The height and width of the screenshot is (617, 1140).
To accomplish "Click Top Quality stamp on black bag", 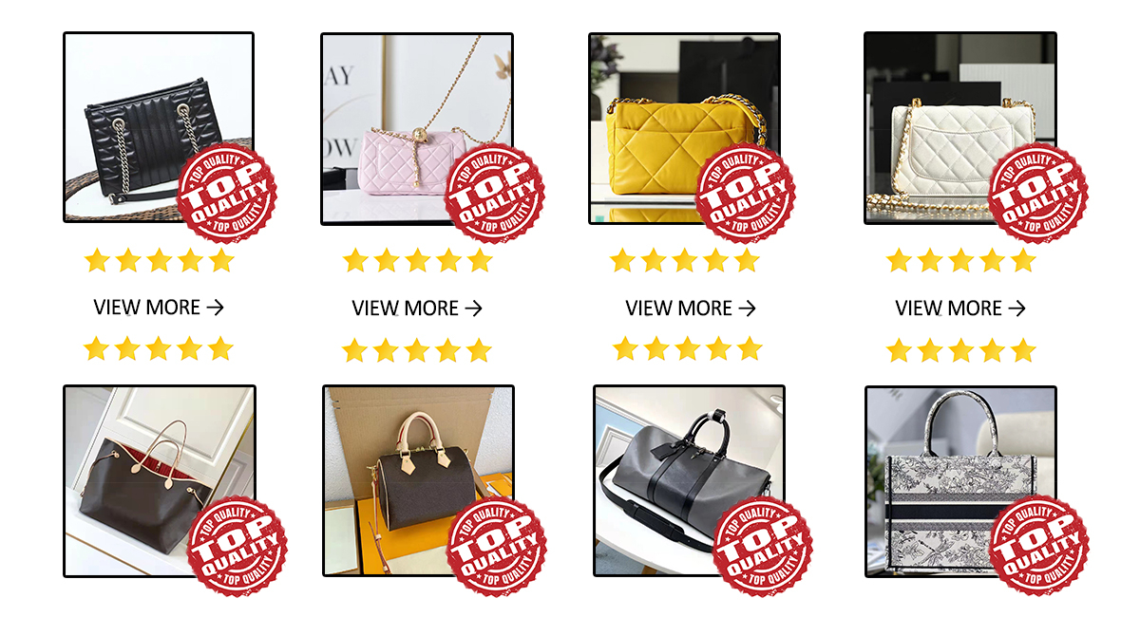I will (227, 193).
